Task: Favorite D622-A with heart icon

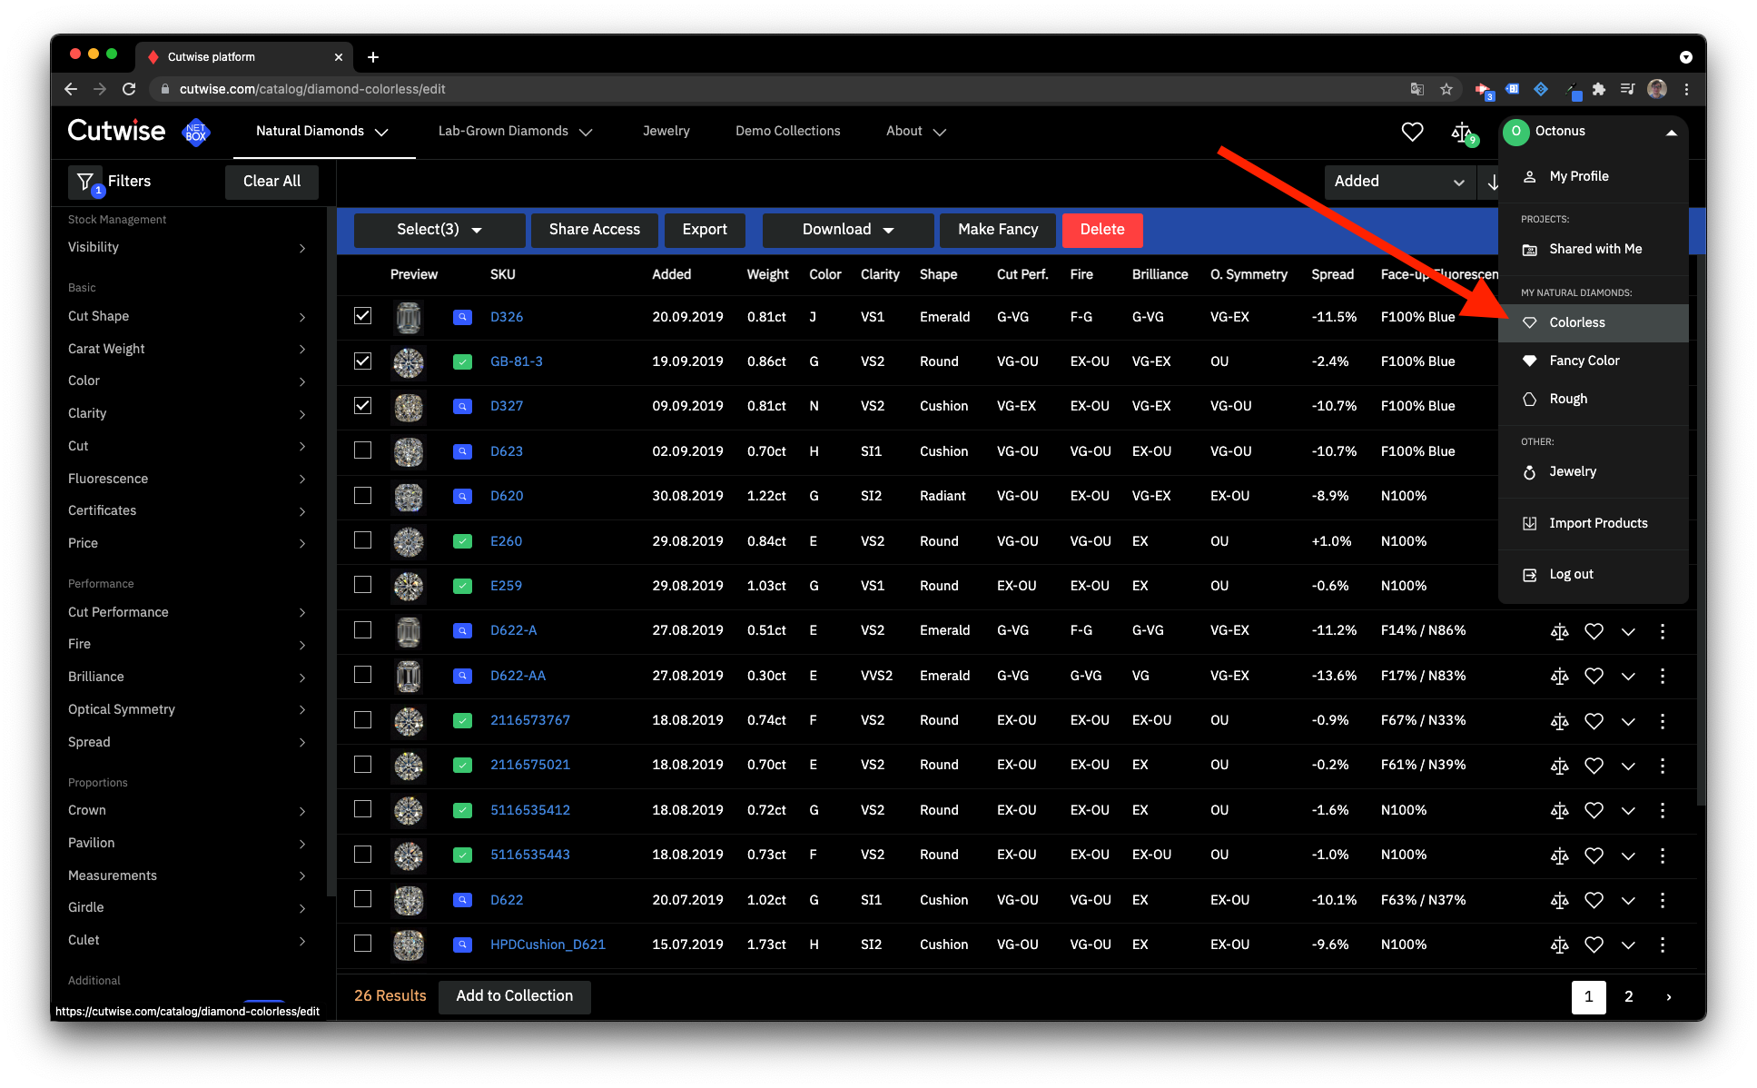Action: (1594, 631)
